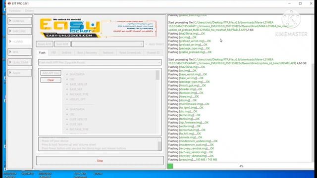Expand the GENERAL sidebar section
This screenshot has height=178, width=317.
[20, 21]
